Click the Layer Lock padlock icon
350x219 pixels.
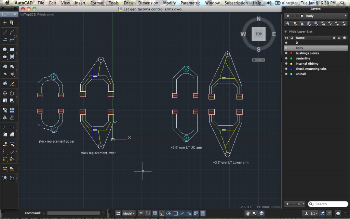[337, 24]
